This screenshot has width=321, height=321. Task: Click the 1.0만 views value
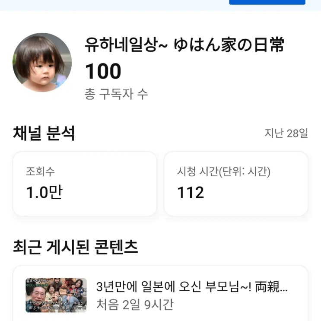coord(44,192)
